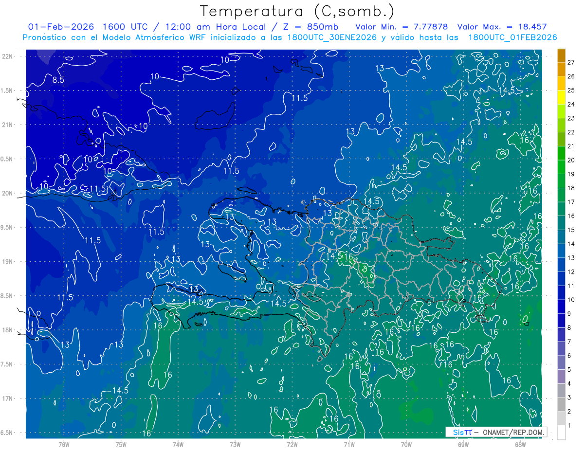Click the 'Valor Max. = 18.457' text

(x=503, y=27)
